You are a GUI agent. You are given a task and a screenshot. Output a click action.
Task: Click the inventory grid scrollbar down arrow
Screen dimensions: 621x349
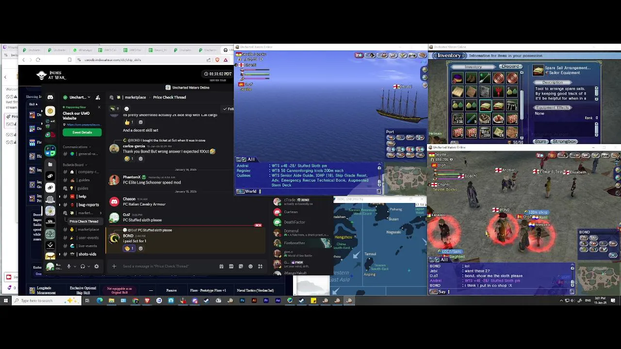(x=522, y=138)
